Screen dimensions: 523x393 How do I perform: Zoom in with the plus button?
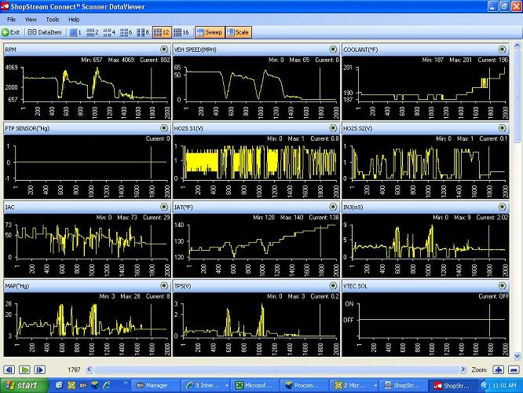tap(499, 369)
